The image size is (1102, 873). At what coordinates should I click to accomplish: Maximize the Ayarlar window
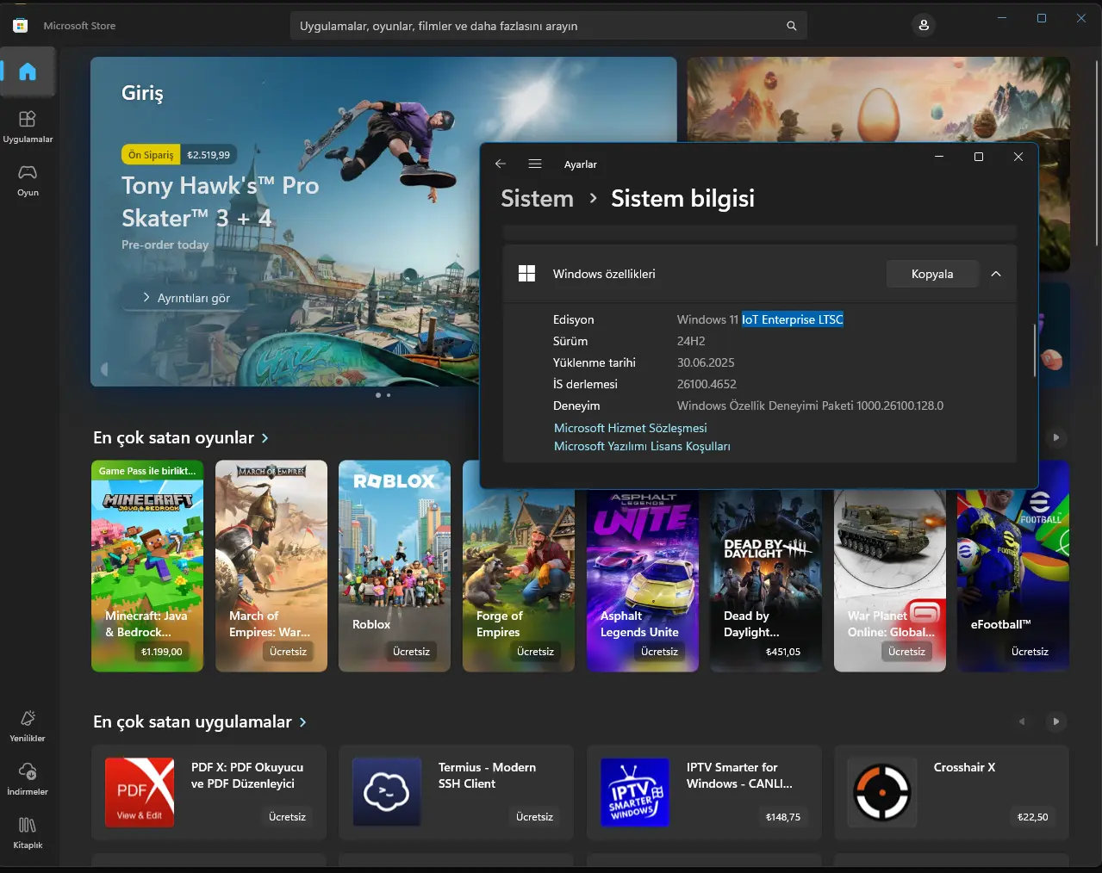click(x=978, y=157)
